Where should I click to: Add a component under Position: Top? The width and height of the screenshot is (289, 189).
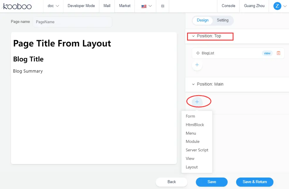tap(197, 65)
